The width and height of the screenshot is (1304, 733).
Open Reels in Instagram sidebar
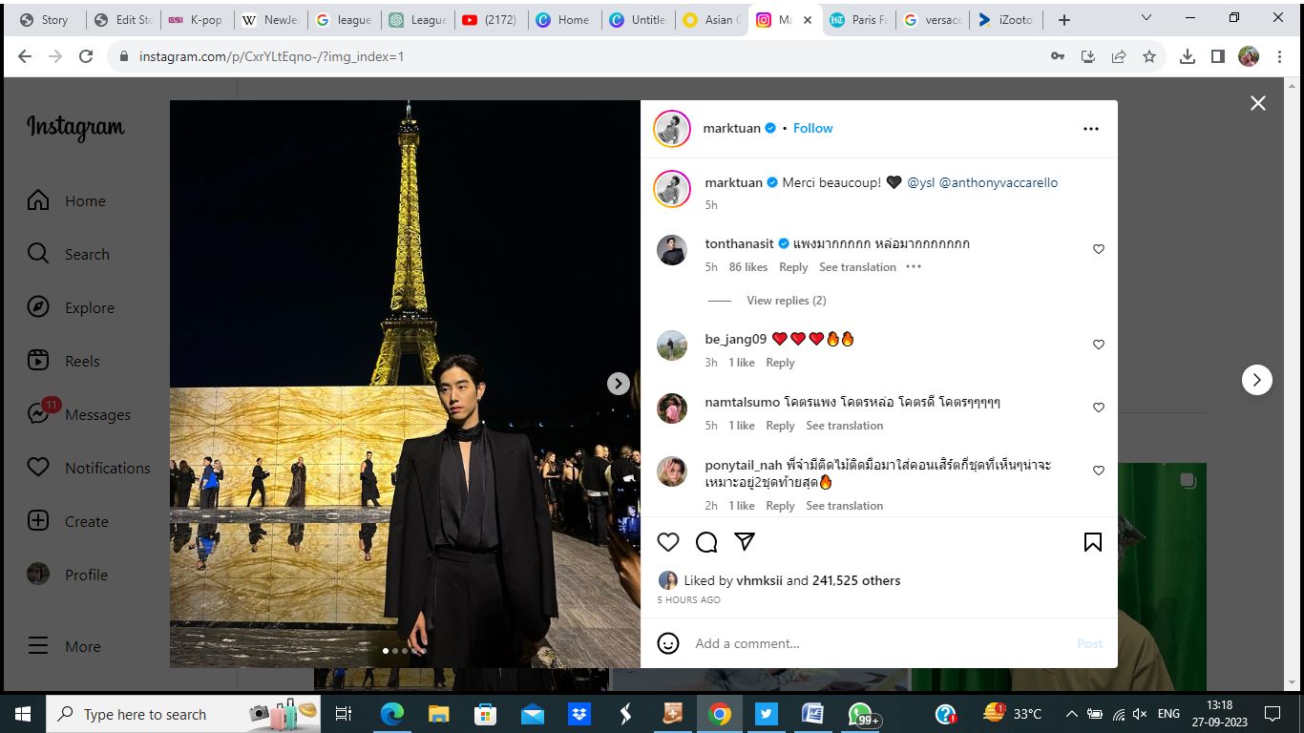point(63,361)
